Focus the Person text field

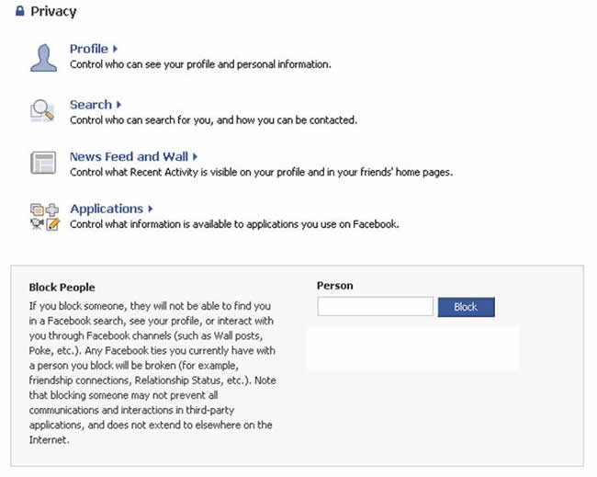coord(376,306)
